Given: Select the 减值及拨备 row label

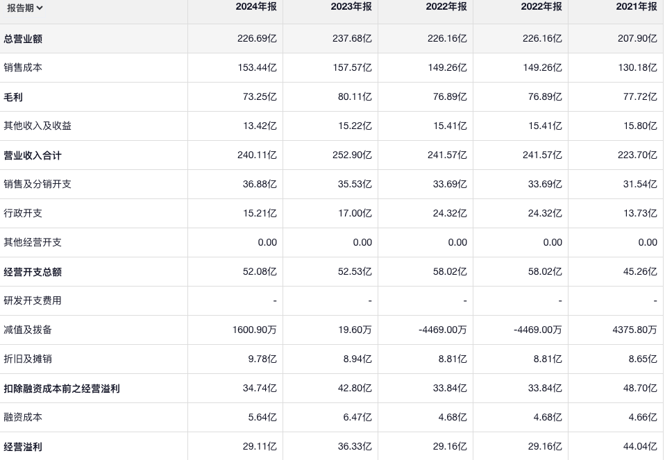Looking at the screenshot, I should [x=28, y=330].
